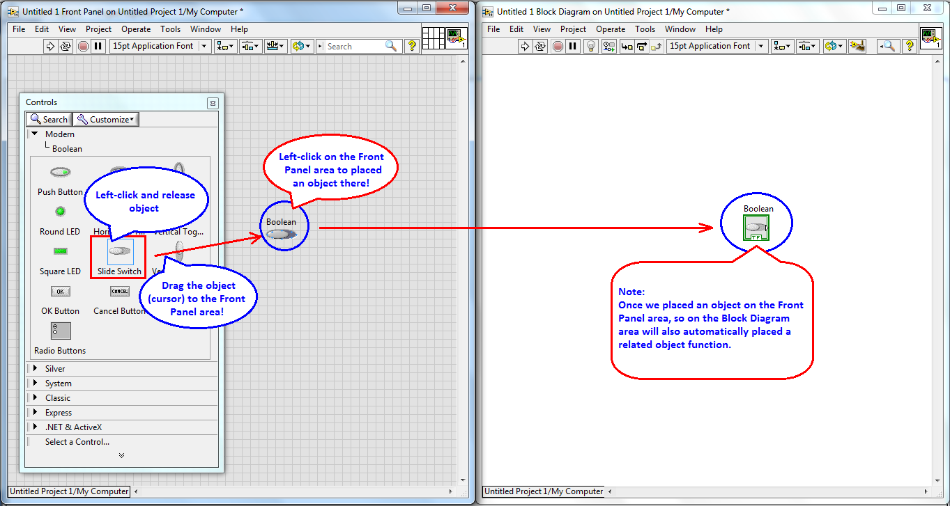Click the Customize button in the Controls palette

(105, 119)
